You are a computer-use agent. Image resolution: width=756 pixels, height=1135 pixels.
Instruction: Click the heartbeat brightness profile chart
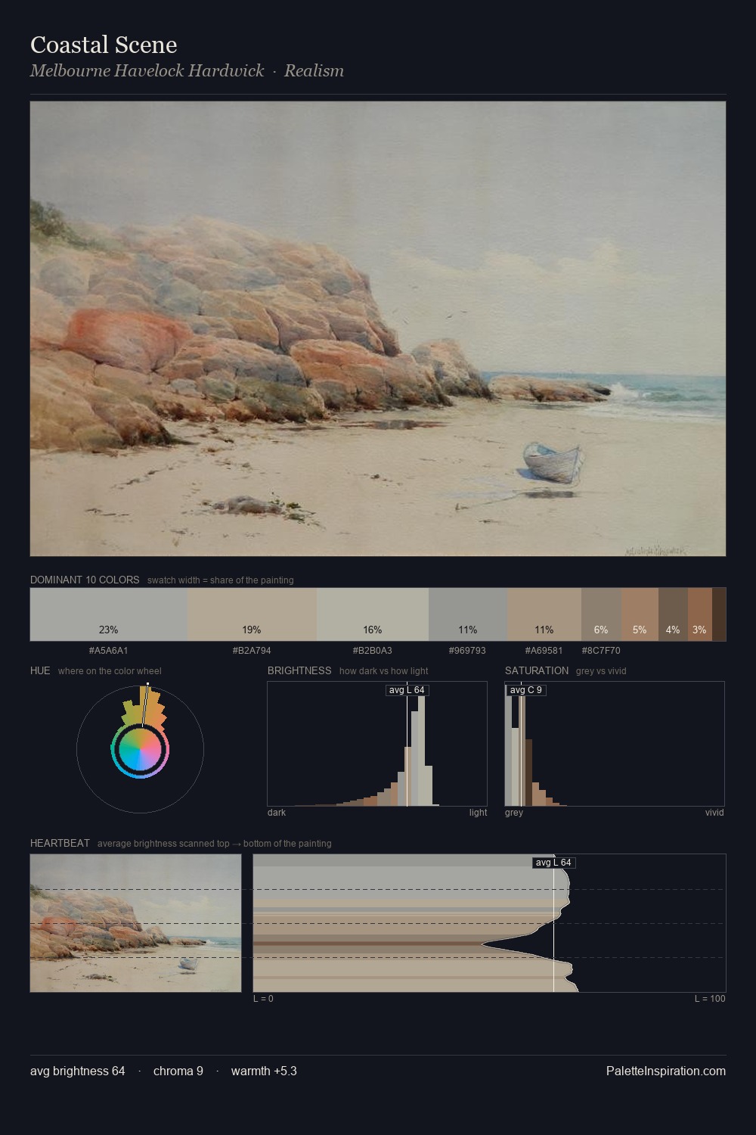[x=489, y=923]
